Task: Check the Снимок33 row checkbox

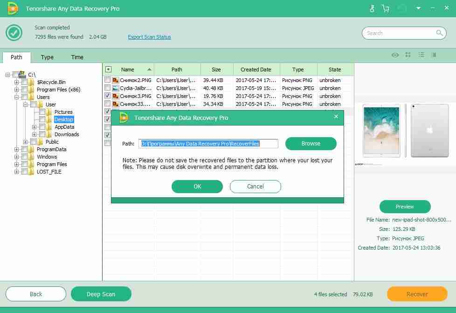Action: (x=108, y=104)
